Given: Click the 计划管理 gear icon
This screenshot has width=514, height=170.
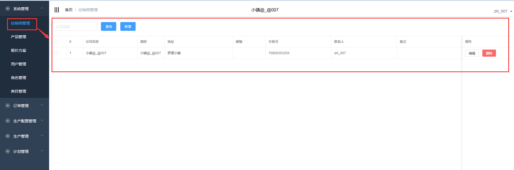Looking at the screenshot, I should click(8, 151).
